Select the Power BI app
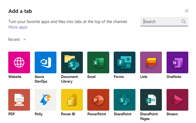This screenshot has height=123, width=196. [x=72, y=100]
